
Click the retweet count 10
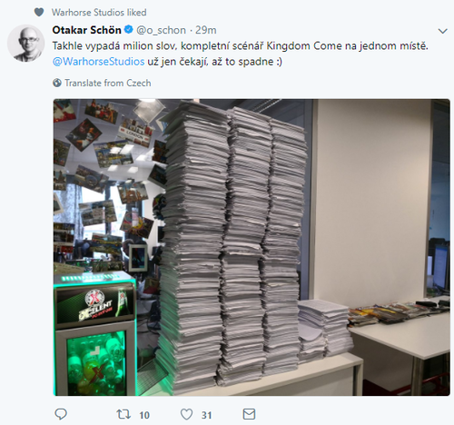coord(144,415)
